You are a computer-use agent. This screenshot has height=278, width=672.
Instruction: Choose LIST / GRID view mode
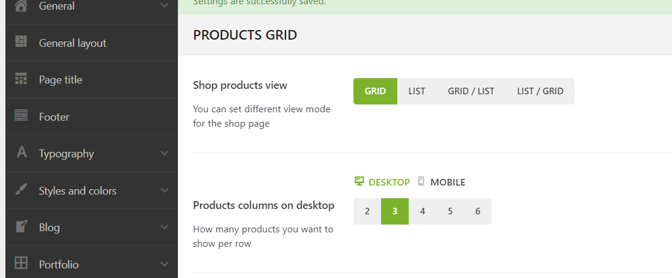point(540,91)
